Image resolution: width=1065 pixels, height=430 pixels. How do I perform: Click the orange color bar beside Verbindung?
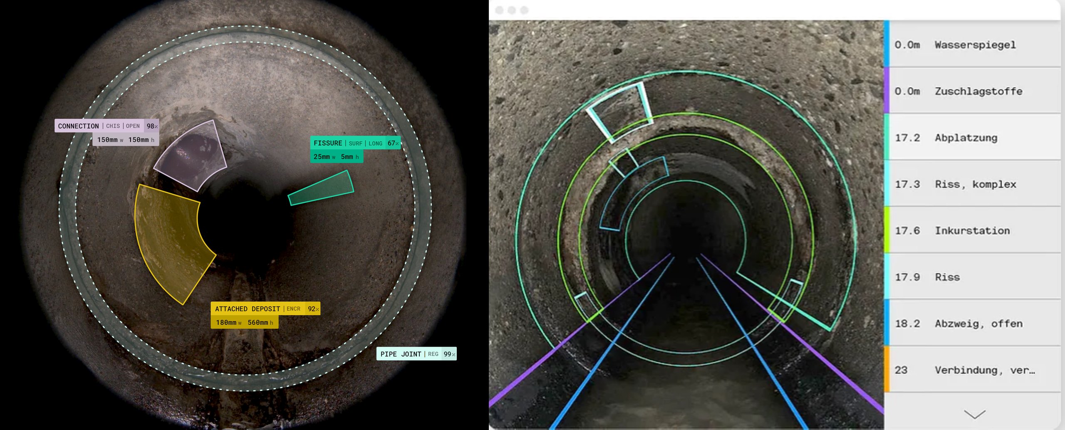[887, 369]
